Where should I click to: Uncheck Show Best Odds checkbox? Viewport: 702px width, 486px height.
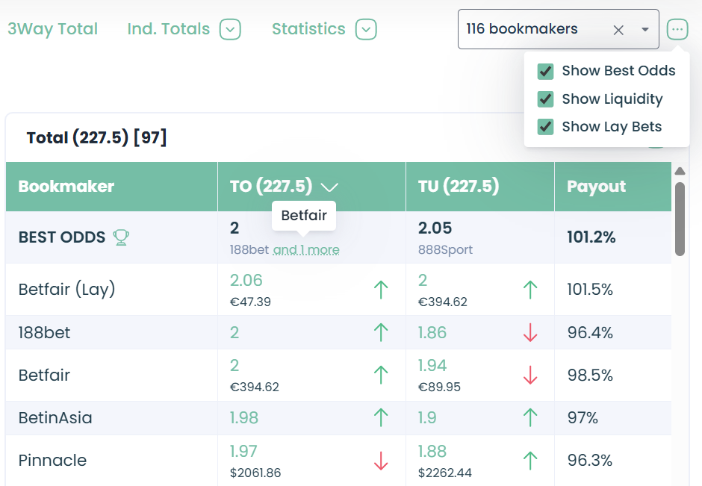(x=546, y=71)
